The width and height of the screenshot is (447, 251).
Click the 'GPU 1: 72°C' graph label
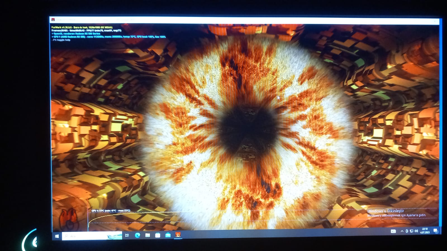pos(111,211)
